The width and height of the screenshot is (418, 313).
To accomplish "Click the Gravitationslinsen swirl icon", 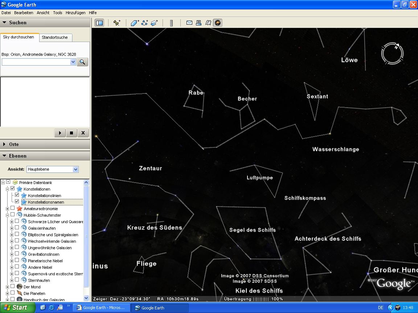I will pos(24,254).
